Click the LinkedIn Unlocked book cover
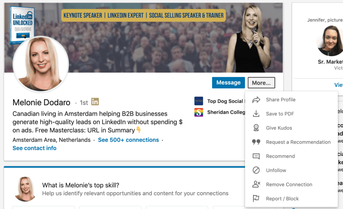The height and width of the screenshot is (209, 343). tap(22, 23)
